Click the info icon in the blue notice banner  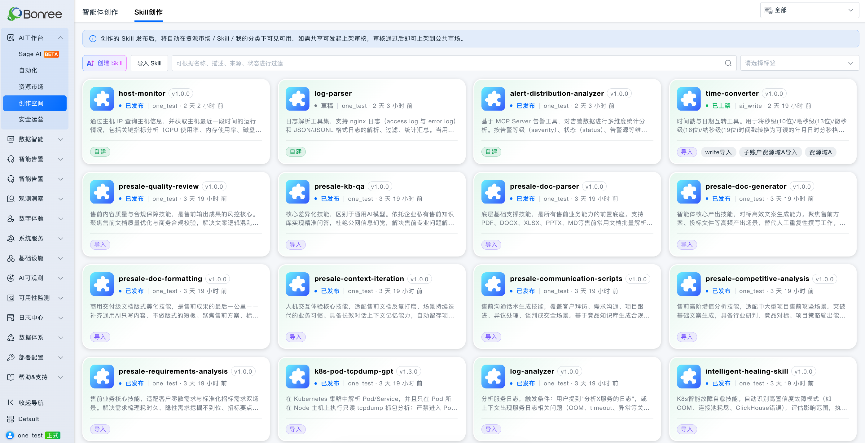tap(93, 39)
